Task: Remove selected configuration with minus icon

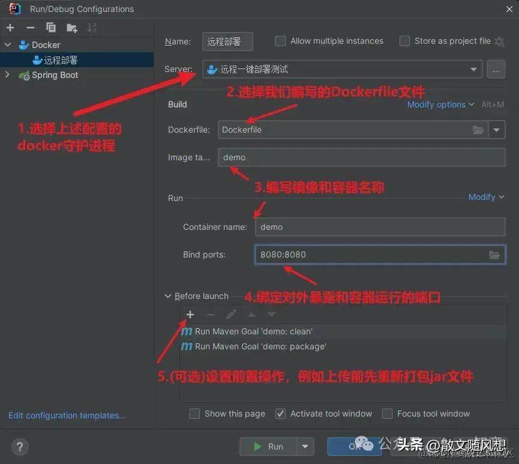Action: point(31,28)
